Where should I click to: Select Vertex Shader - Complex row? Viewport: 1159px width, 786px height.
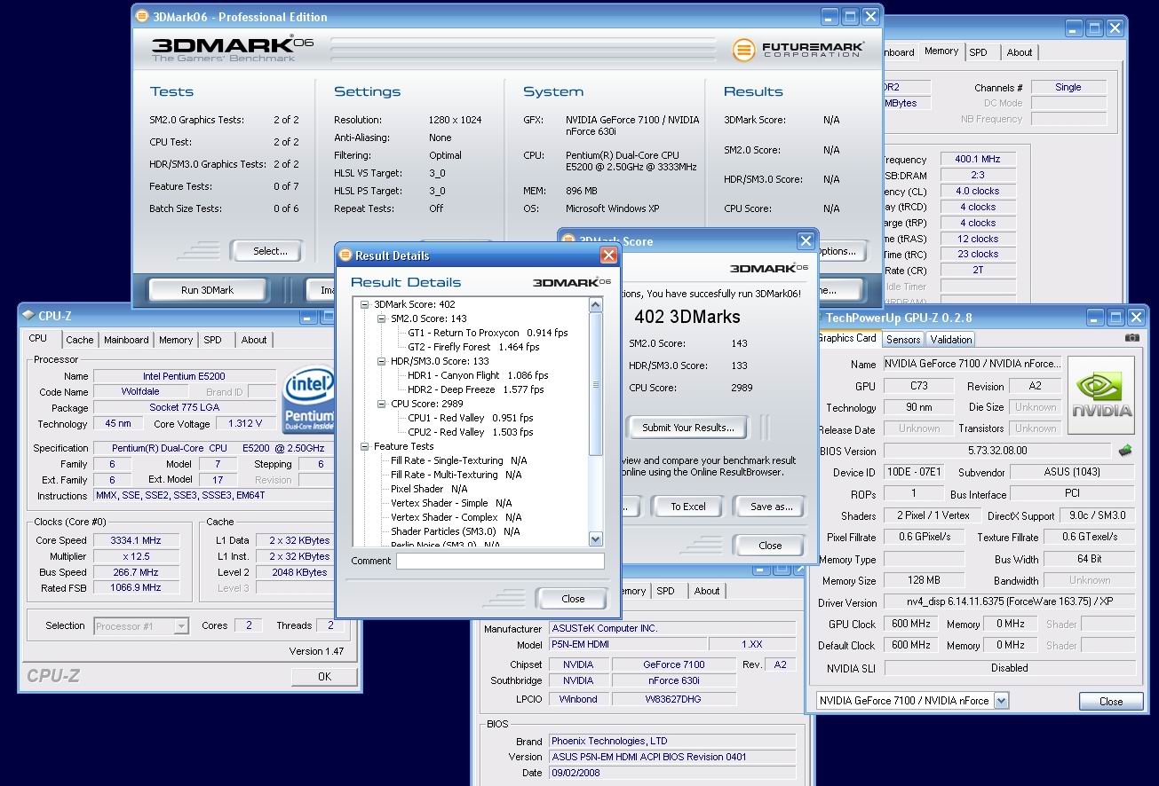click(x=456, y=517)
